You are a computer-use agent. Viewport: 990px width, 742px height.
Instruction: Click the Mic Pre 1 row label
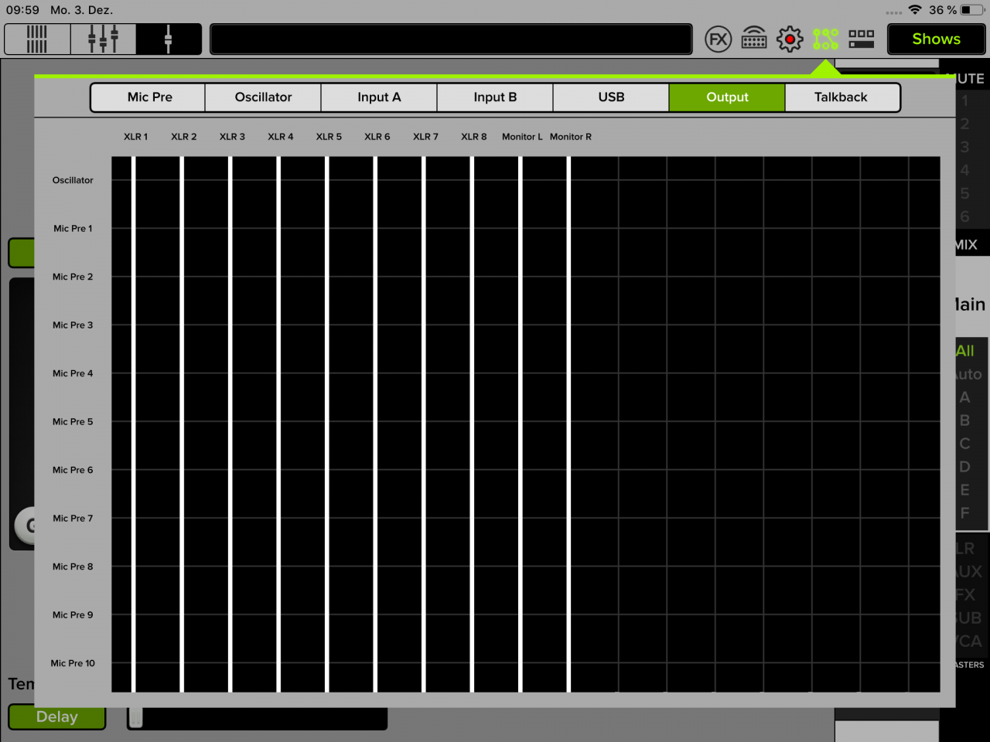click(x=73, y=229)
